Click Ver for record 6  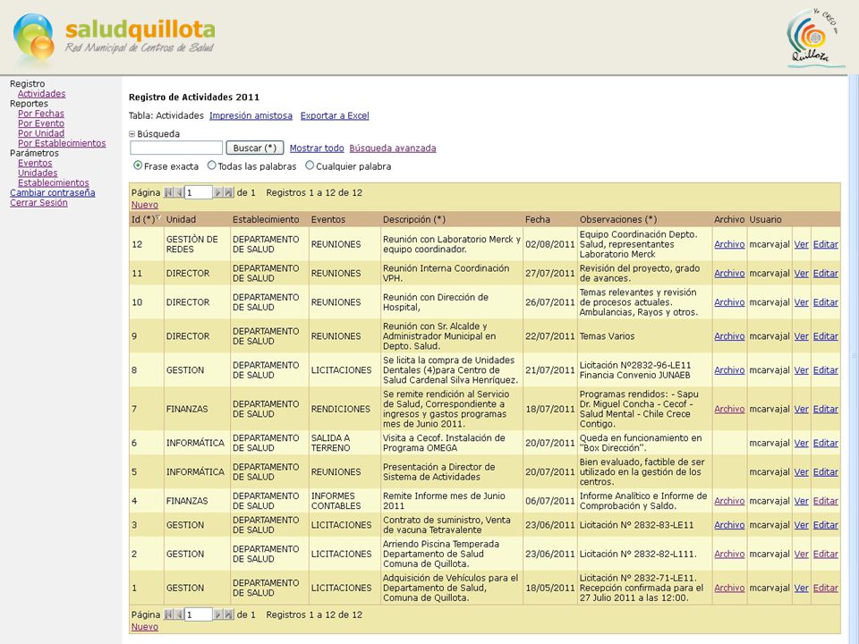(802, 443)
